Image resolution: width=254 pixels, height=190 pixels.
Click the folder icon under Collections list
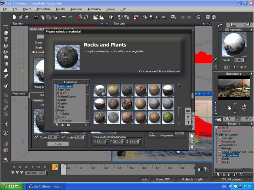(x=68, y=125)
